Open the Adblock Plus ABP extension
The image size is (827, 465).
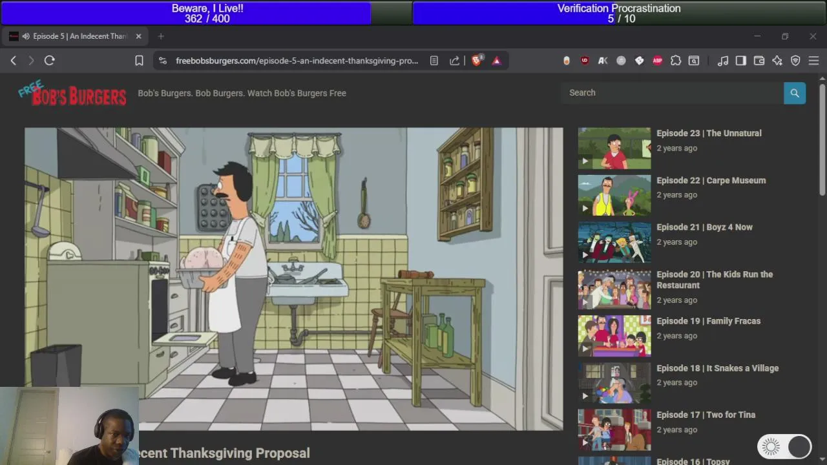[657, 60]
